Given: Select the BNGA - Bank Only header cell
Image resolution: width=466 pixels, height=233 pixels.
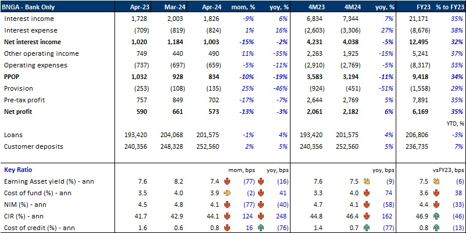Looking at the screenshot, I should (x=30, y=8).
